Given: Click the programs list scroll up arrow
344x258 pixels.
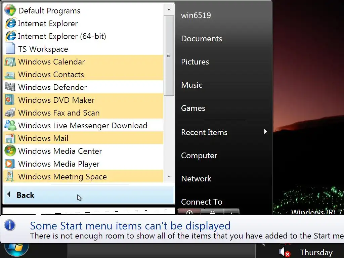Looking at the screenshot, I should (x=169, y=10).
